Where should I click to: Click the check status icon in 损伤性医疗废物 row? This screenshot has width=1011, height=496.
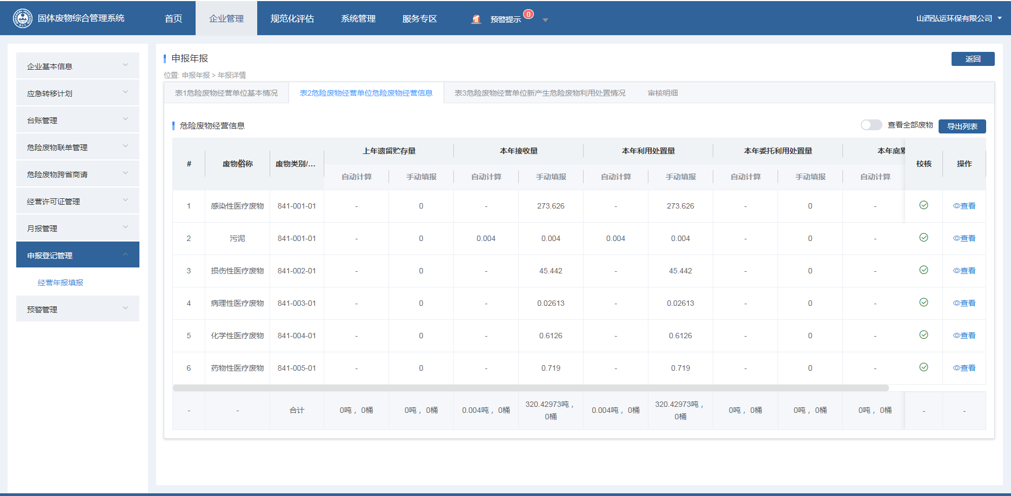(923, 270)
